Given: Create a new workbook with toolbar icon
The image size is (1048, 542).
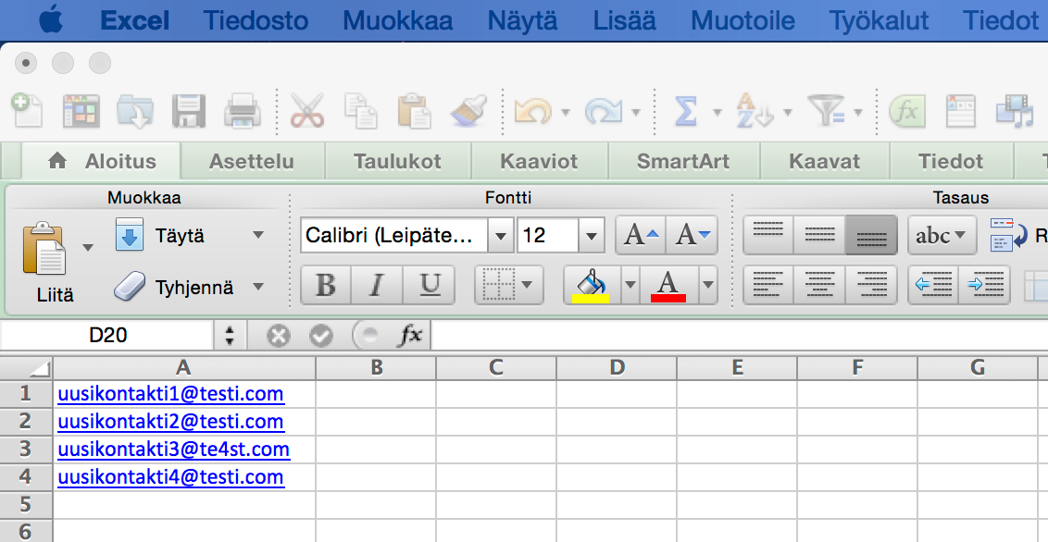Looking at the screenshot, I should point(27,111).
